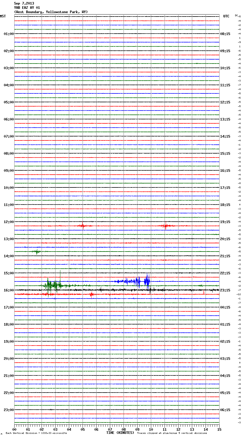
Task: Click "Traces clipped at plus/minus 5 vertical divisions"
Action: (172, 433)
